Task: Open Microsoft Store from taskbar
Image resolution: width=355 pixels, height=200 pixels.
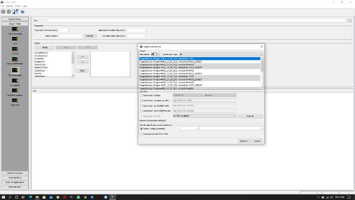Action: (x=44, y=197)
